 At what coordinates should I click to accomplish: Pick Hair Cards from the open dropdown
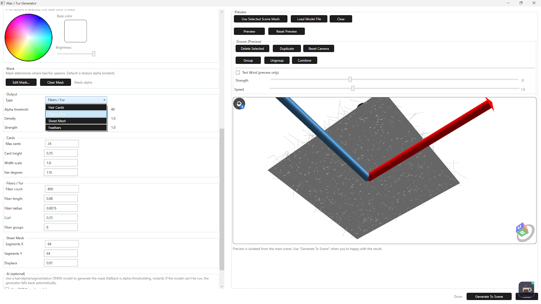pos(76,107)
